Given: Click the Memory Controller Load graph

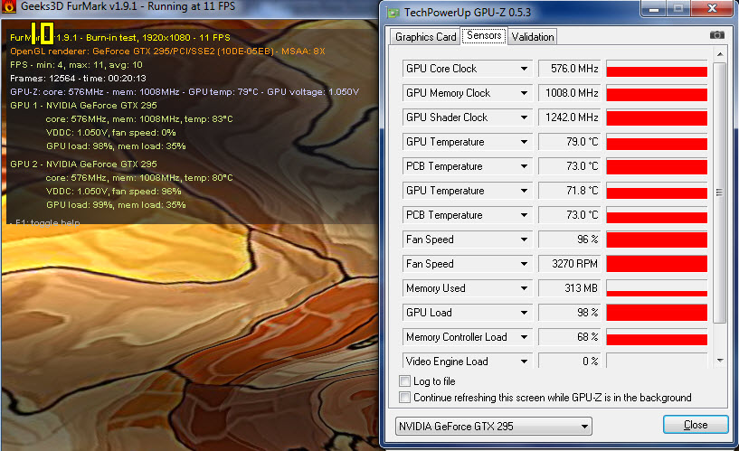Looking at the screenshot, I should click(x=657, y=337).
